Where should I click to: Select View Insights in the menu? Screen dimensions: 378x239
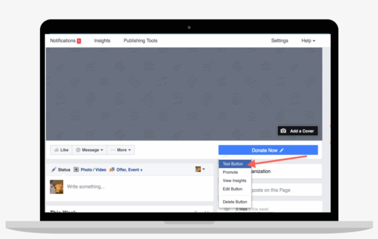click(x=235, y=181)
